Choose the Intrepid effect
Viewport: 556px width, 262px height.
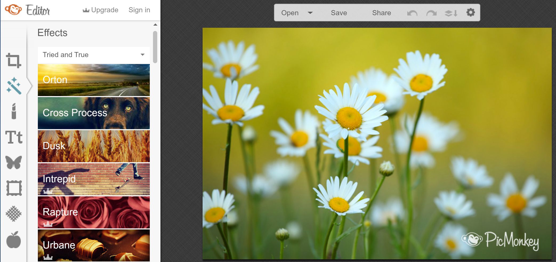[x=94, y=179]
